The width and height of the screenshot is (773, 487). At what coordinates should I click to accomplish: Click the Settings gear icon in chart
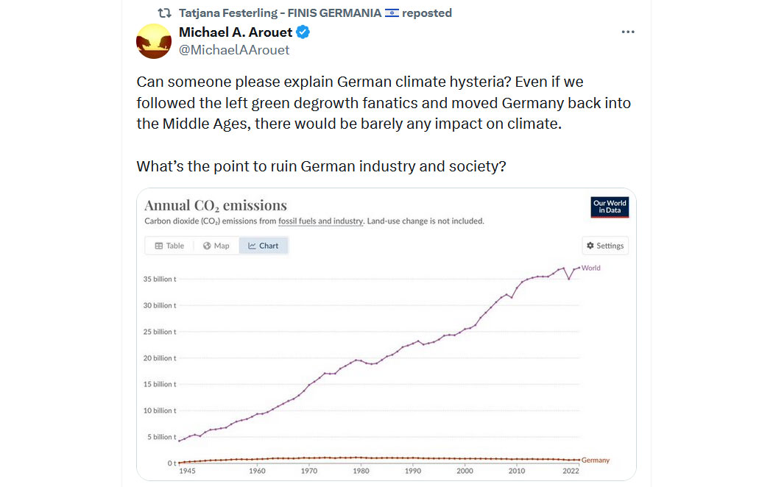(590, 245)
